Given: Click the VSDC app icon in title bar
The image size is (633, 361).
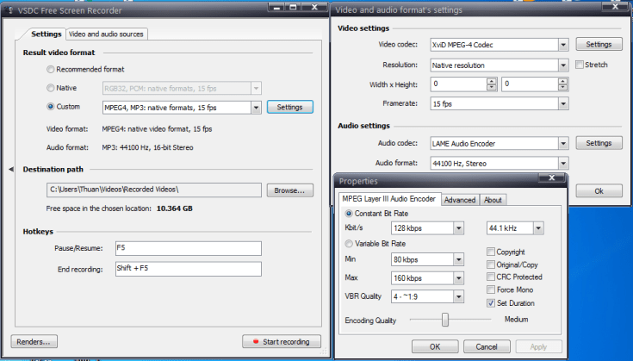Looking at the screenshot, I should pyautogui.click(x=9, y=9).
